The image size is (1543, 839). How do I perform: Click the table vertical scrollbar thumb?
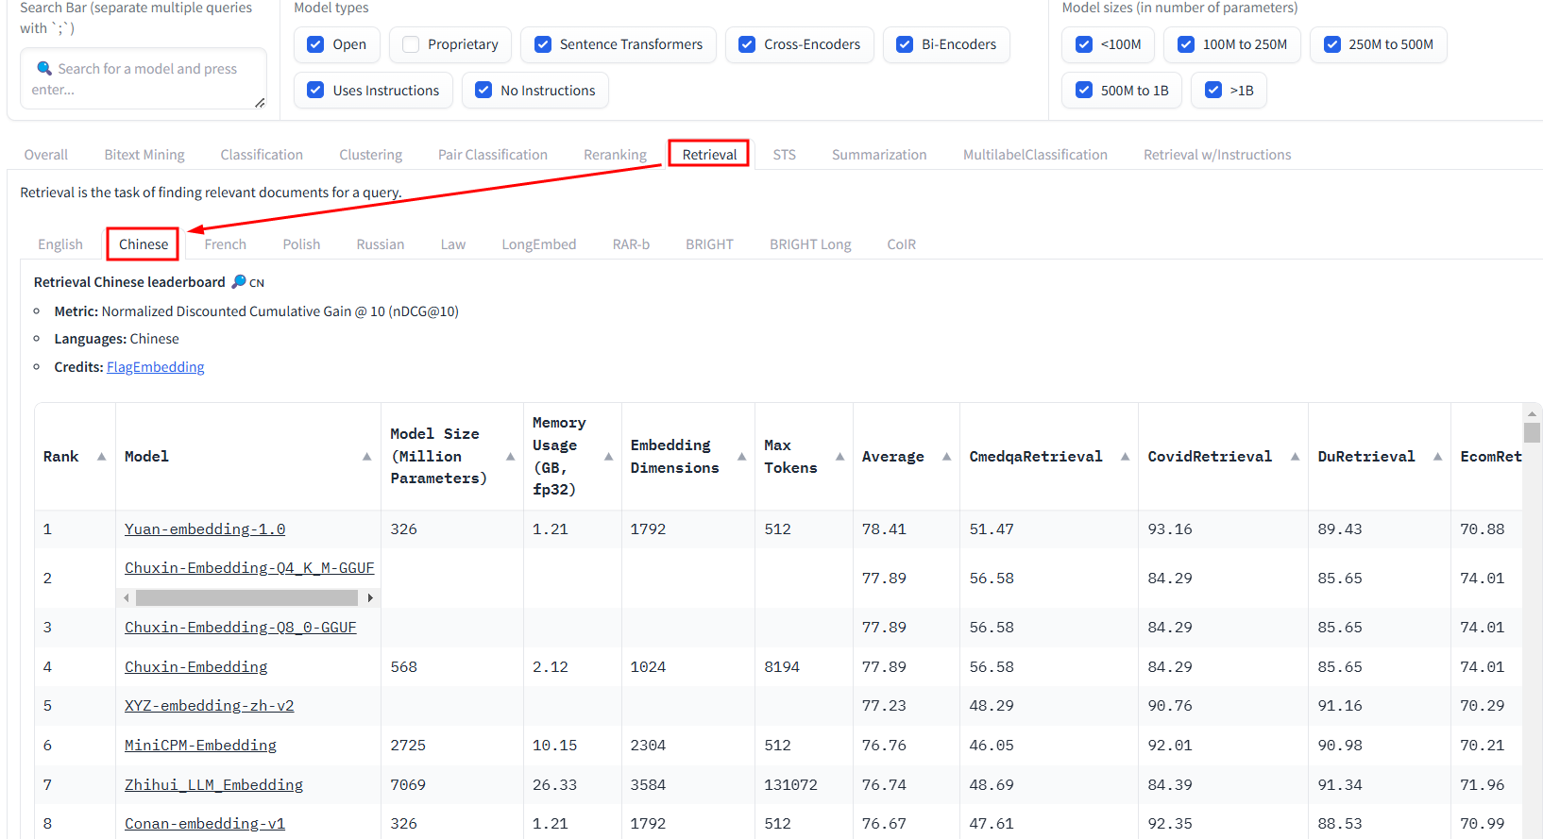[x=1532, y=432]
